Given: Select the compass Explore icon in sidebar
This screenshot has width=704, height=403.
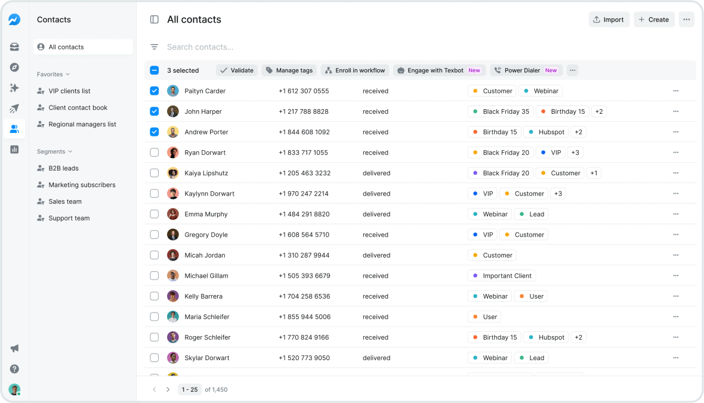Looking at the screenshot, I should tap(14, 67).
